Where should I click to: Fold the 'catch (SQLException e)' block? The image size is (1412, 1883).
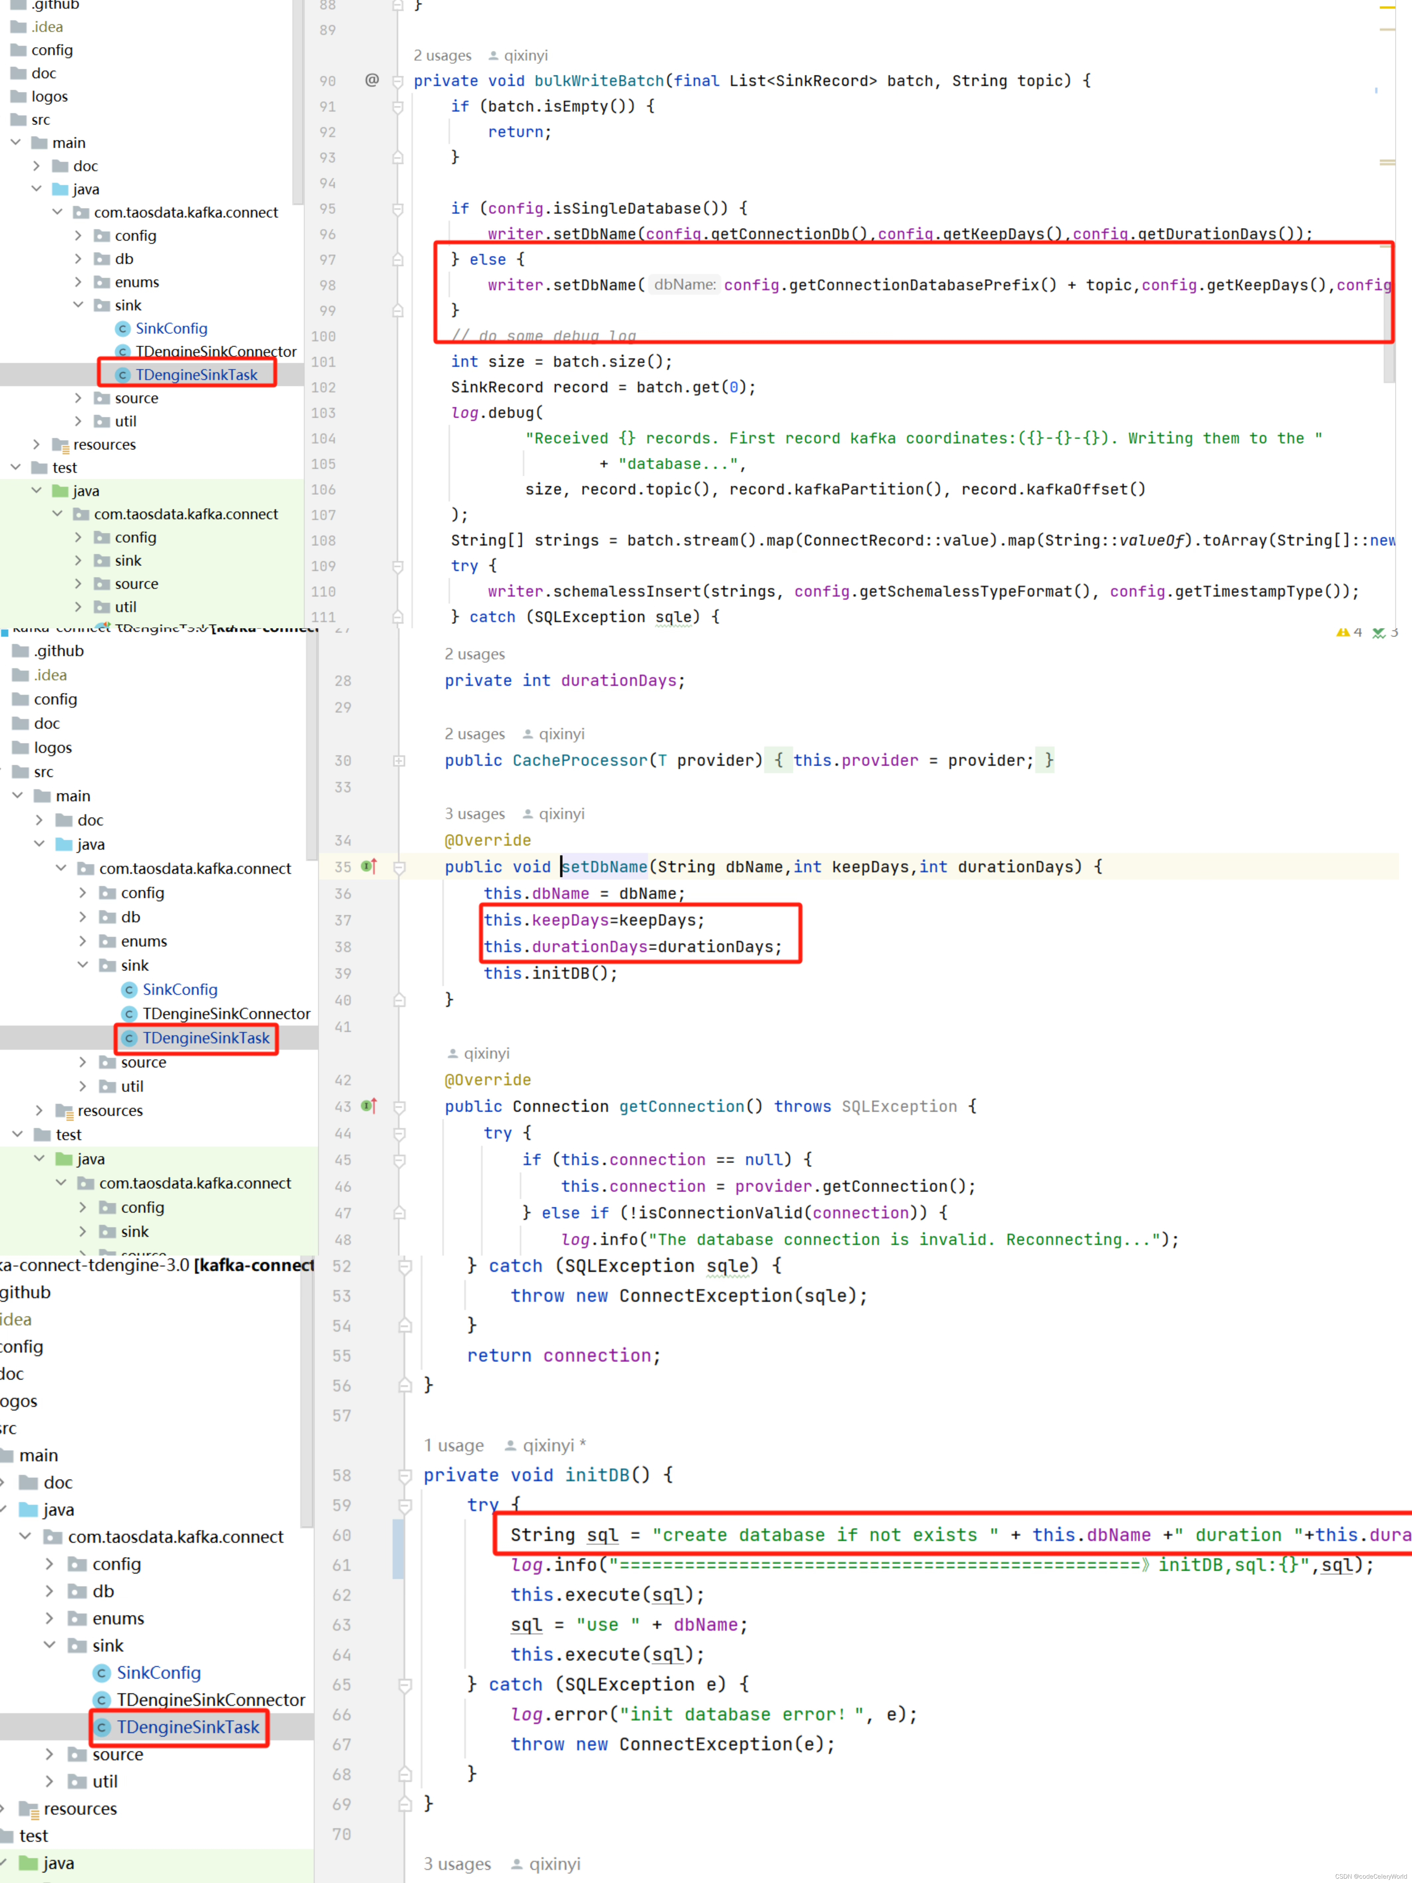pos(405,1685)
